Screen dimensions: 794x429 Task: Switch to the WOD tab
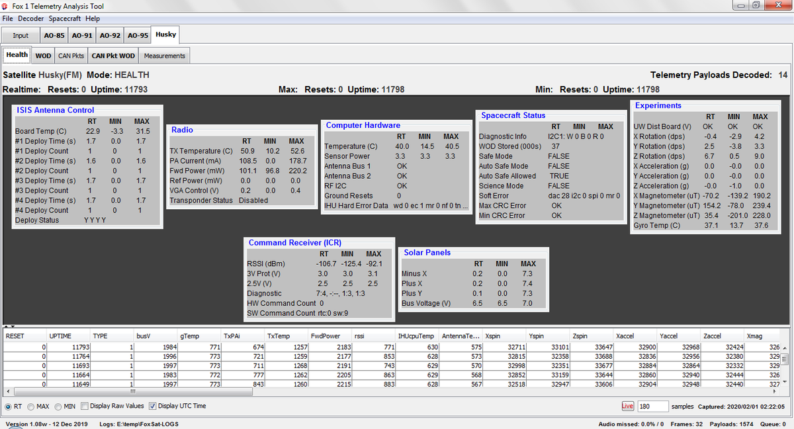pos(42,56)
